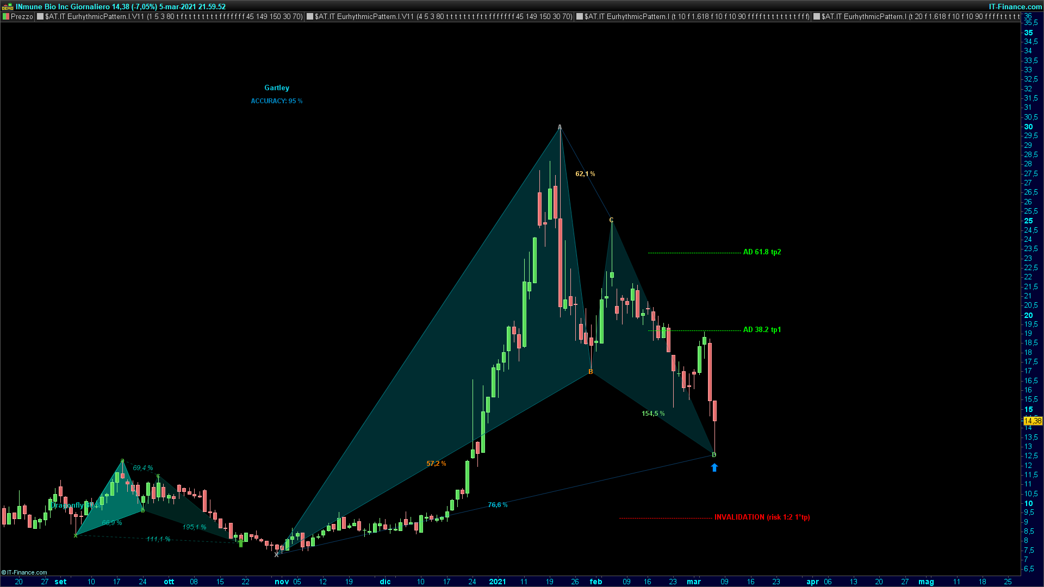This screenshot has width=1044, height=587.
Task: Click the Prezzo red-green color swatch
Action: click(x=6, y=17)
